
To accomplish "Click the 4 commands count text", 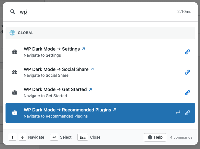I will pos(181,137).
